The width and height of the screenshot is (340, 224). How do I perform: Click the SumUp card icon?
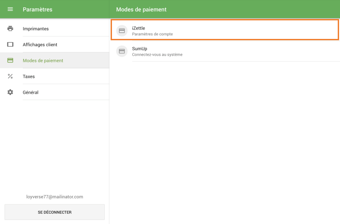pyautogui.click(x=121, y=51)
